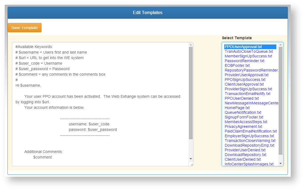Choose PPOSignUpSuccess.txt template
The width and height of the screenshot is (304, 190).
[245, 80]
